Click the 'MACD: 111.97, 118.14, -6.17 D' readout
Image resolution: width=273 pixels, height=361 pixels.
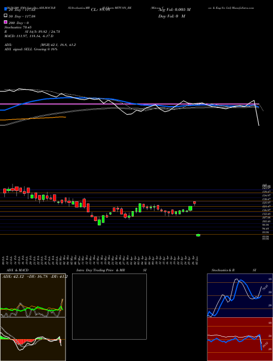click(29, 36)
